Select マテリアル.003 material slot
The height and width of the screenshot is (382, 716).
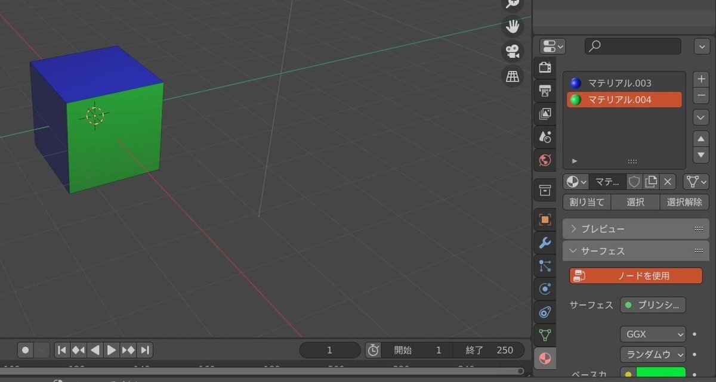pyautogui.click(x=624, y=83)
